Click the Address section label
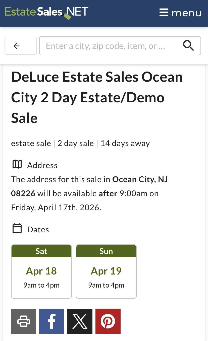 (42, 165)
